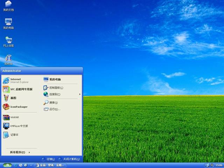This screenshot has width=224, height=168.
Task: Launch Internet Explorer from quick launch
Action: pyautogui.click(x=16, y=165)
